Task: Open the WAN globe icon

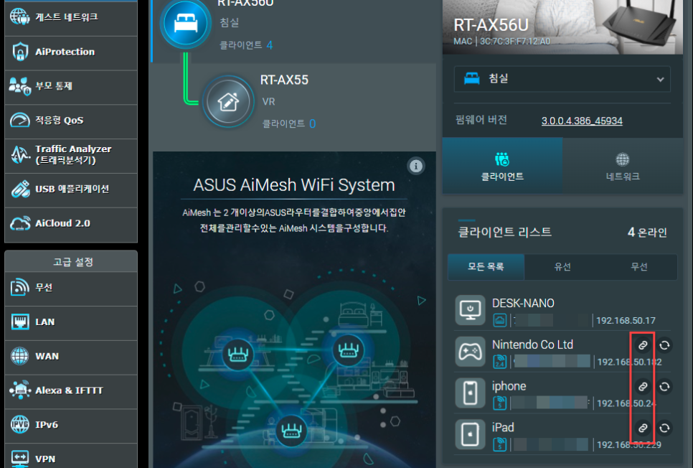Action: coord(20,356)
